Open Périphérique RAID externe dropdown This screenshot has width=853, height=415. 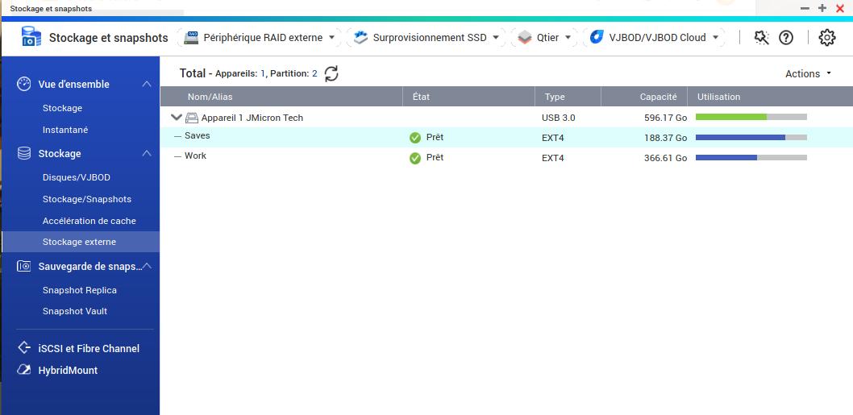point(260,37)
